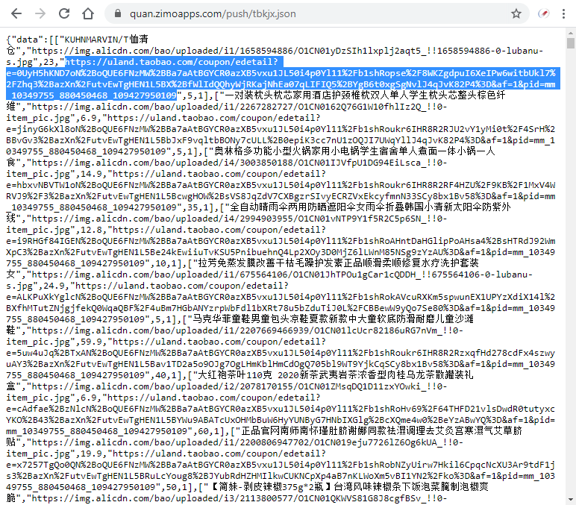Click coupon parameter starting e=hbxvNBVTW1oN

pyautogui.click(x=281, y=196)
